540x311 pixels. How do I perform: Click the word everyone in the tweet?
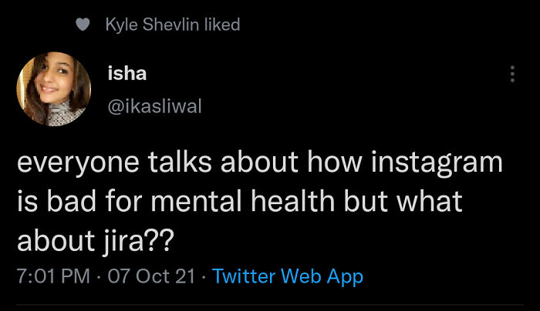78,163
